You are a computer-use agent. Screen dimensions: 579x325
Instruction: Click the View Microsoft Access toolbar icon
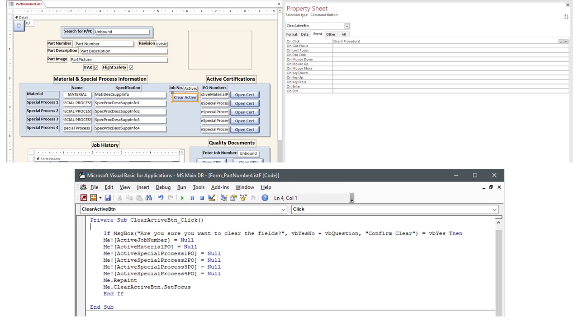[x=84, y=198]
